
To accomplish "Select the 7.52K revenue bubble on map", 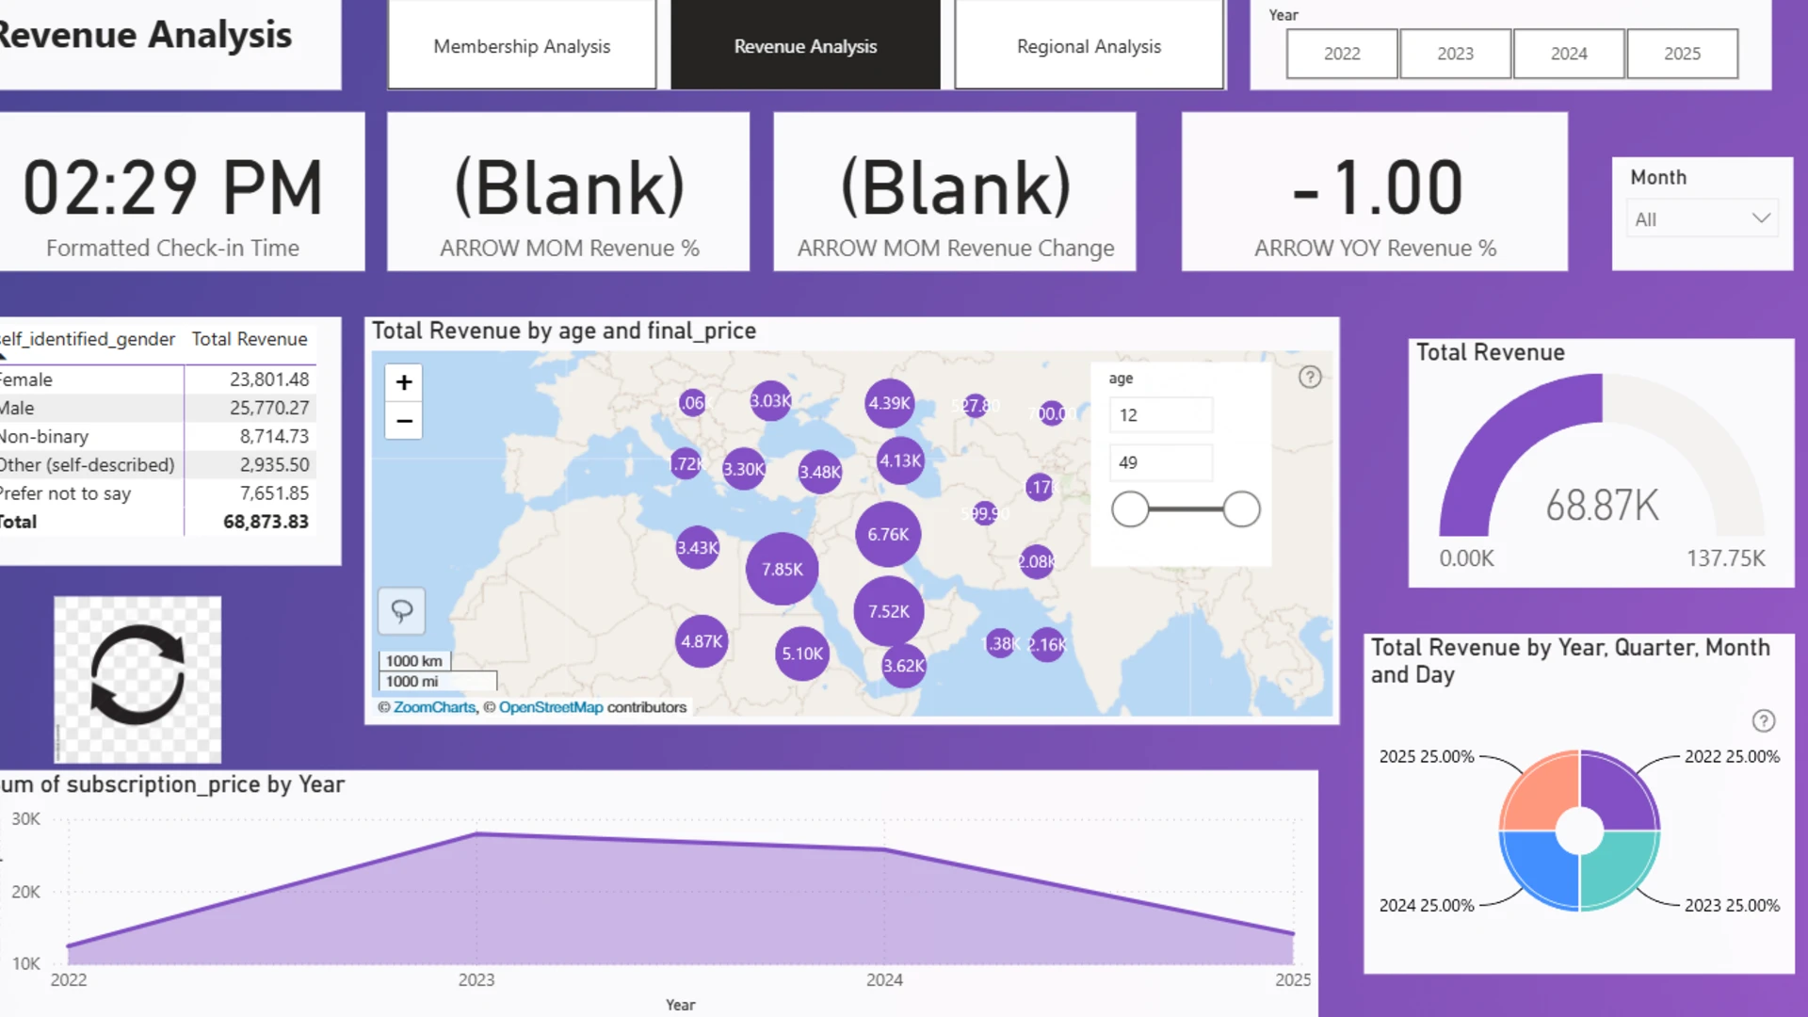I will tap(889, 611).
